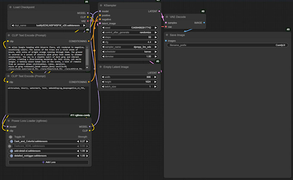Collapse the positive CLIP Text Encode node dot

[x=9, y=35]
